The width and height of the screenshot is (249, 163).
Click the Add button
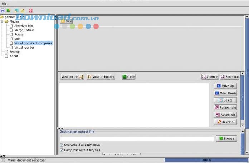click(x=67, y=21)
